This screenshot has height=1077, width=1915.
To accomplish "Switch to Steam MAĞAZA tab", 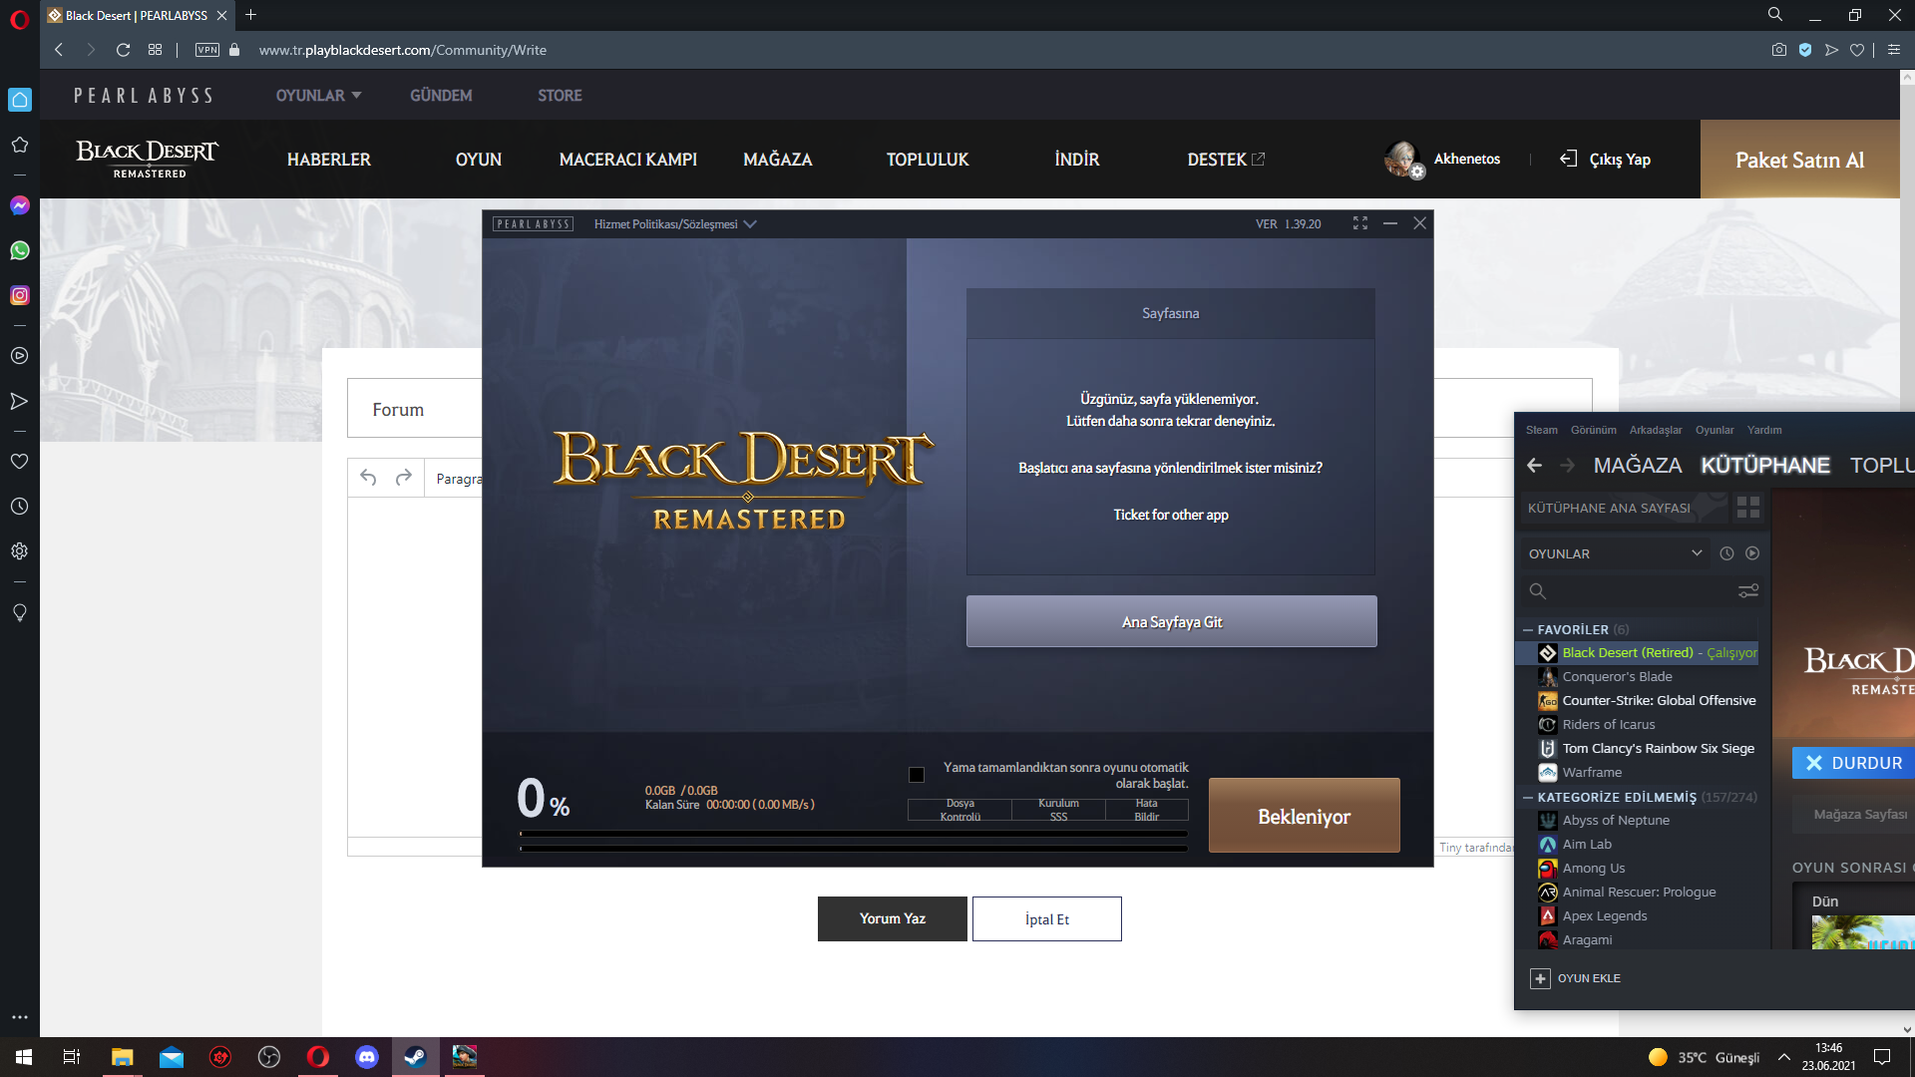I will [x=1638, y=465].
